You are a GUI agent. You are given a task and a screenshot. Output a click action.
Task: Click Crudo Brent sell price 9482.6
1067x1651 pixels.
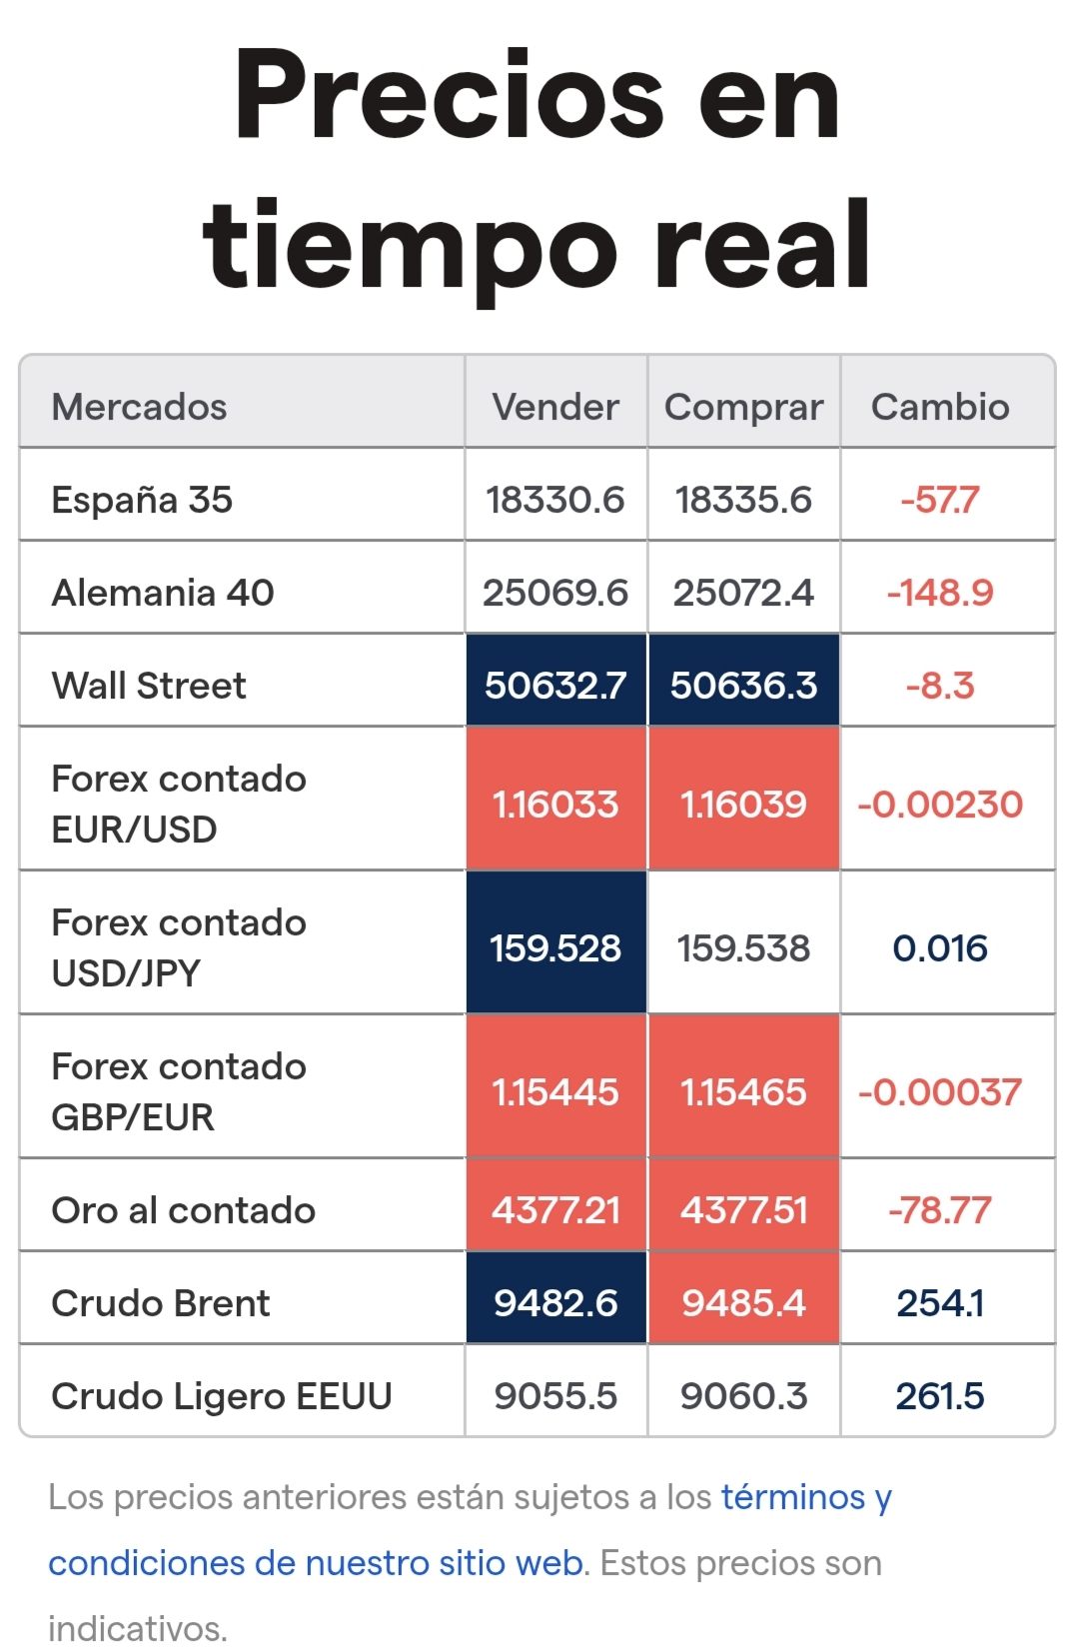555,1303
